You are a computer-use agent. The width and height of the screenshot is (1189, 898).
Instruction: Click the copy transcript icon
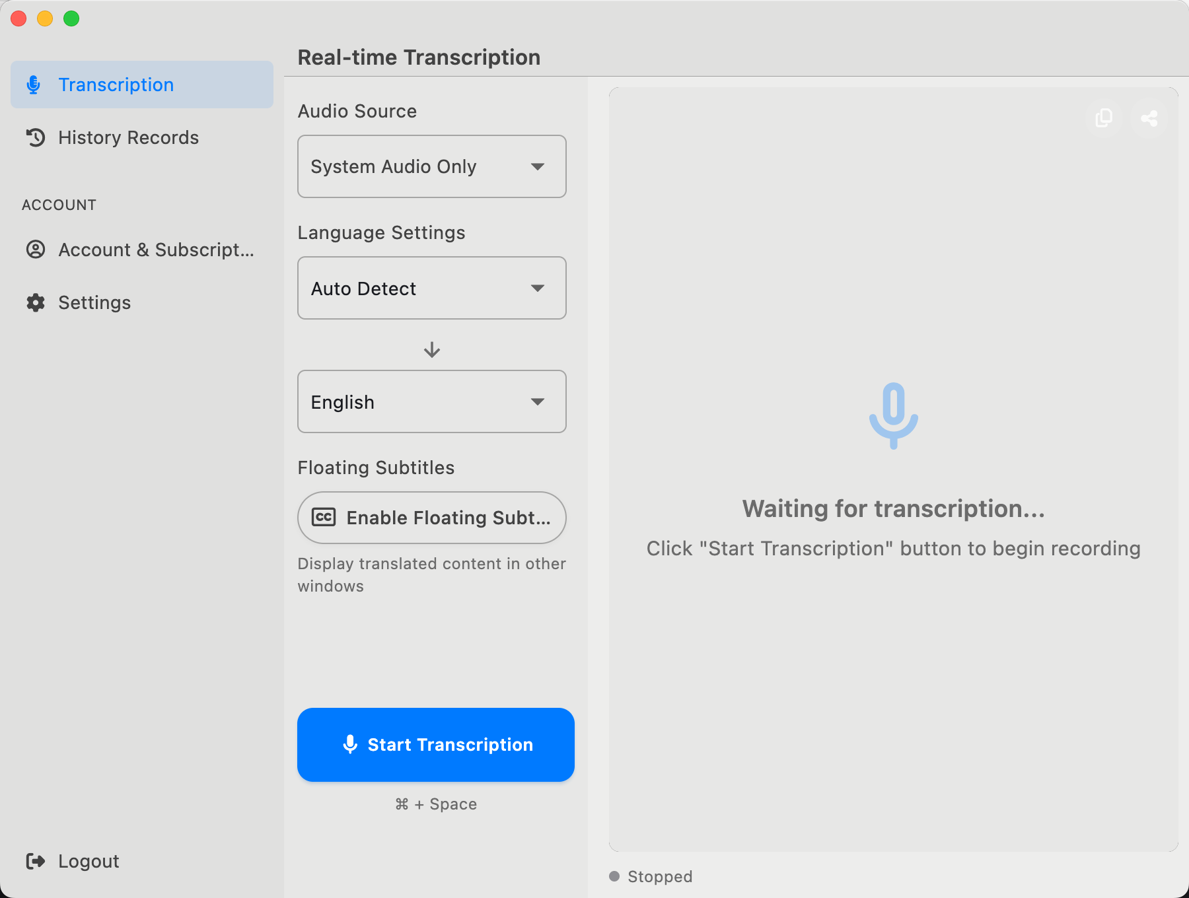(x=1103, y=118)
